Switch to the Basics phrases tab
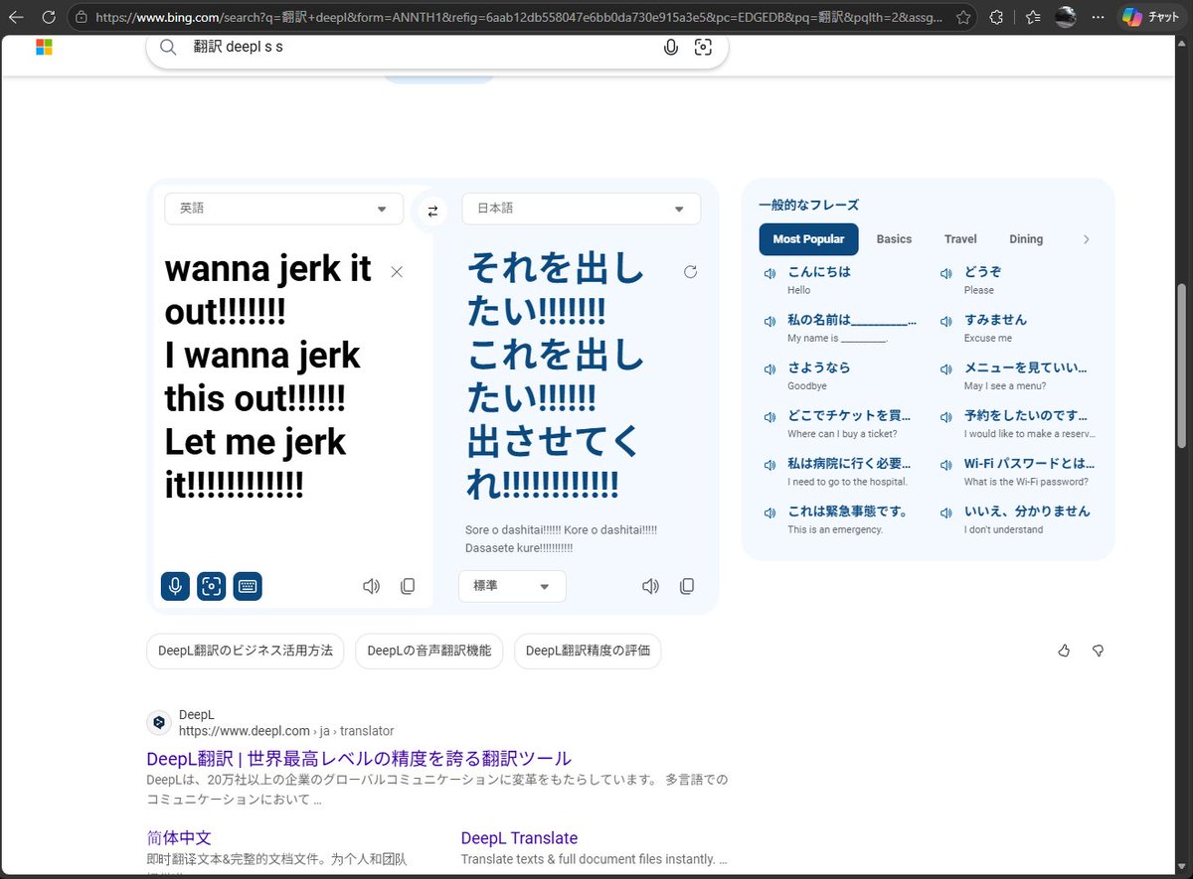The height and width of the screenshot is (879, 1193). [x=894, y=239]
